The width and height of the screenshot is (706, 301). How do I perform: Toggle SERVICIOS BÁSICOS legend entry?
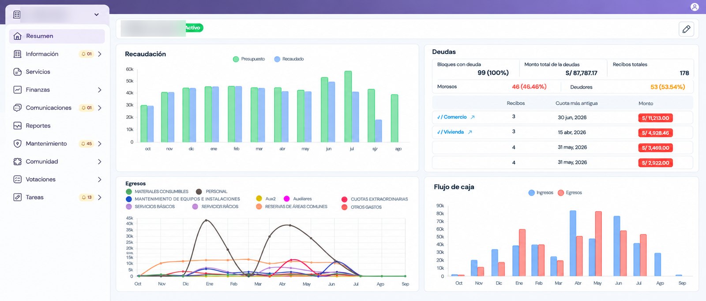pyautogui.click(x=150, y=206)
